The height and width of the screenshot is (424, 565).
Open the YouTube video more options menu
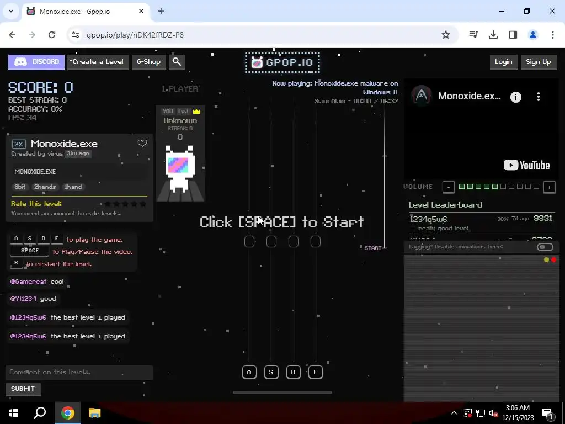point(539,97)
